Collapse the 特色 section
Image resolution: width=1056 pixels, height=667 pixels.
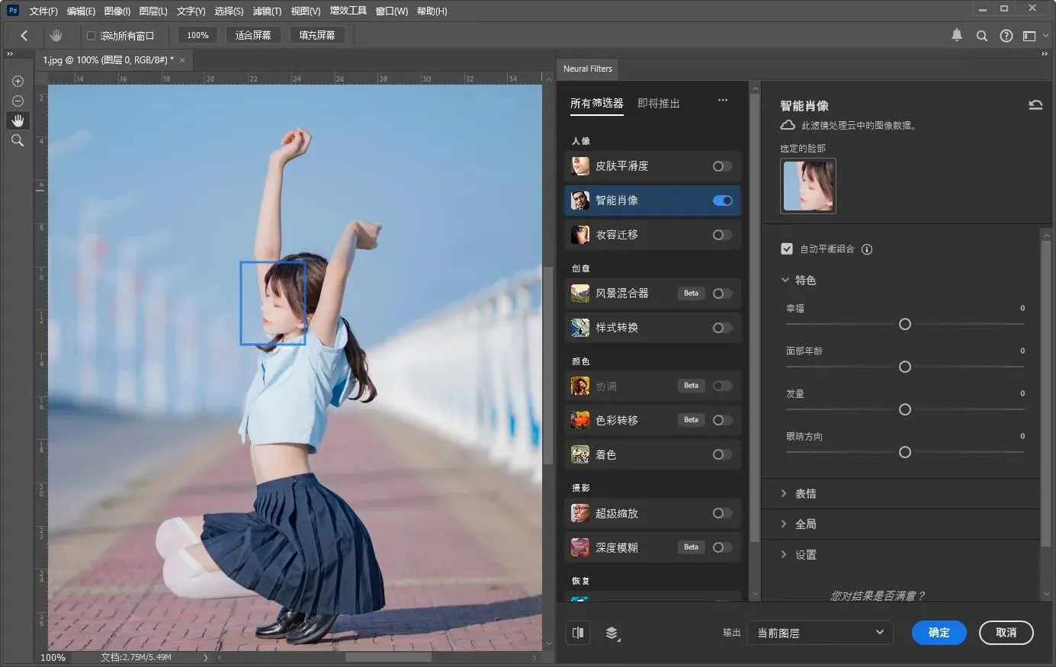tap(804, 281)
